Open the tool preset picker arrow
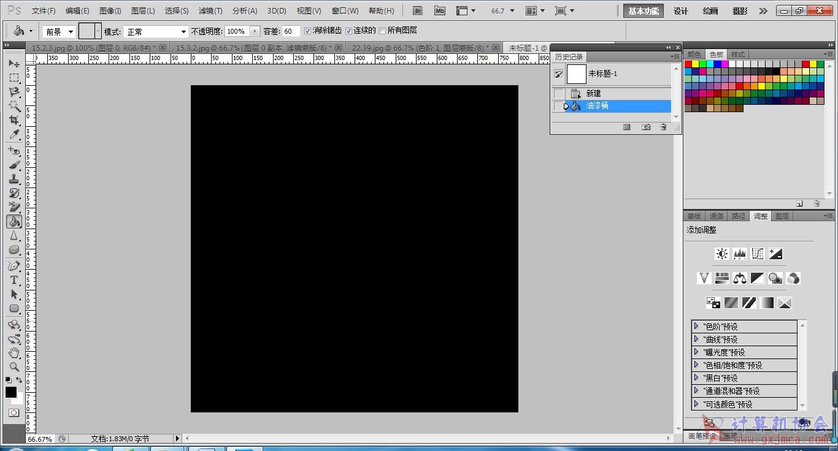Screen dimensions: 838x451 click(31, 31)
